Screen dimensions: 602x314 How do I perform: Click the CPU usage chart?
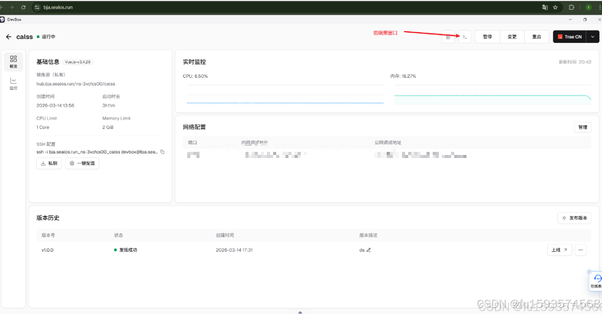(x=285, y=95)
